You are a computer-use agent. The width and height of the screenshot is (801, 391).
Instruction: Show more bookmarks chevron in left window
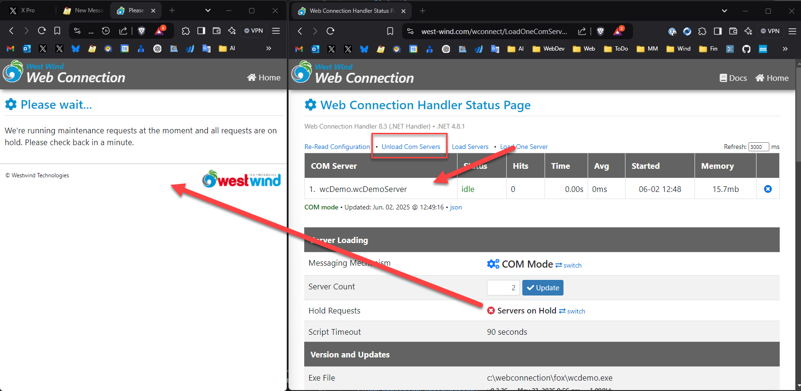pyautogui.click(x=269, y=48)
